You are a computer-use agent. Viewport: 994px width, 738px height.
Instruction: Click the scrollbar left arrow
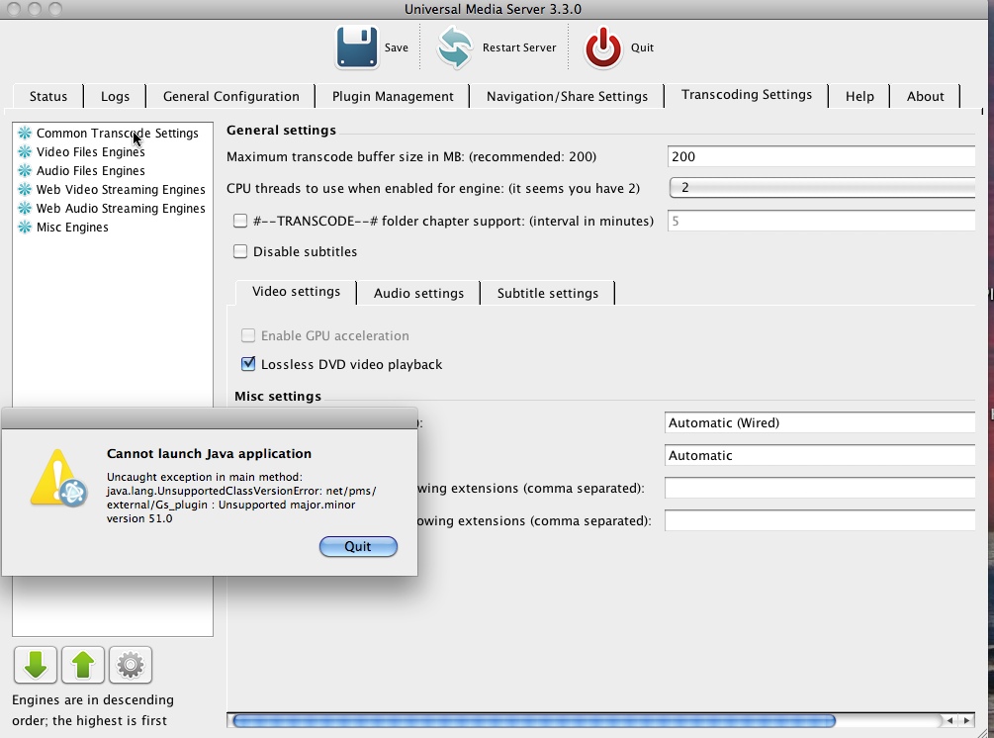949,720
